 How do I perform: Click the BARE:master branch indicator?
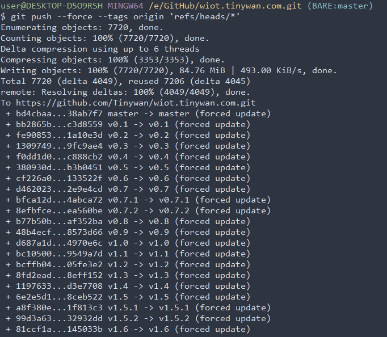[x=340, y=6]
